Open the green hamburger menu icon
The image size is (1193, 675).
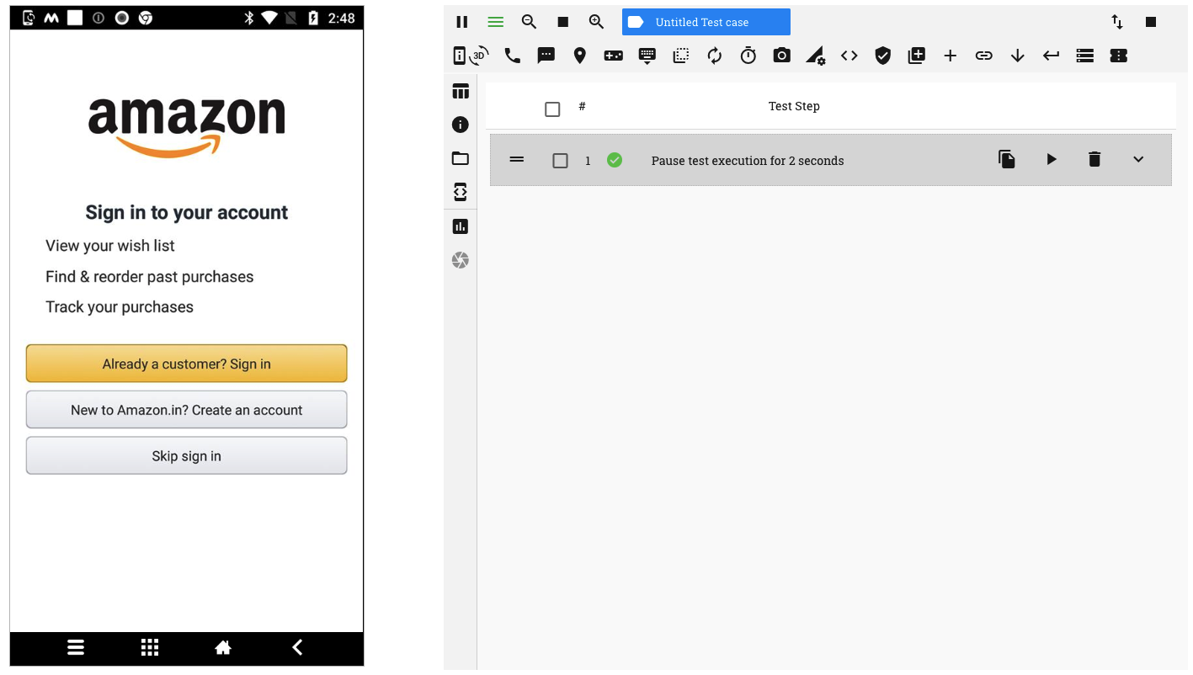[496, 22]
